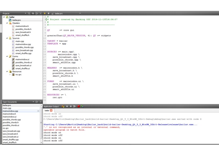This screenshot has height=155, width=219.
Task: Open save_broadcast.h in project tree
Action: click(23, 32)
